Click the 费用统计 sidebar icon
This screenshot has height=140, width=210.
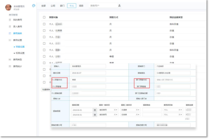pyautogui.click(x=10, y=66)
